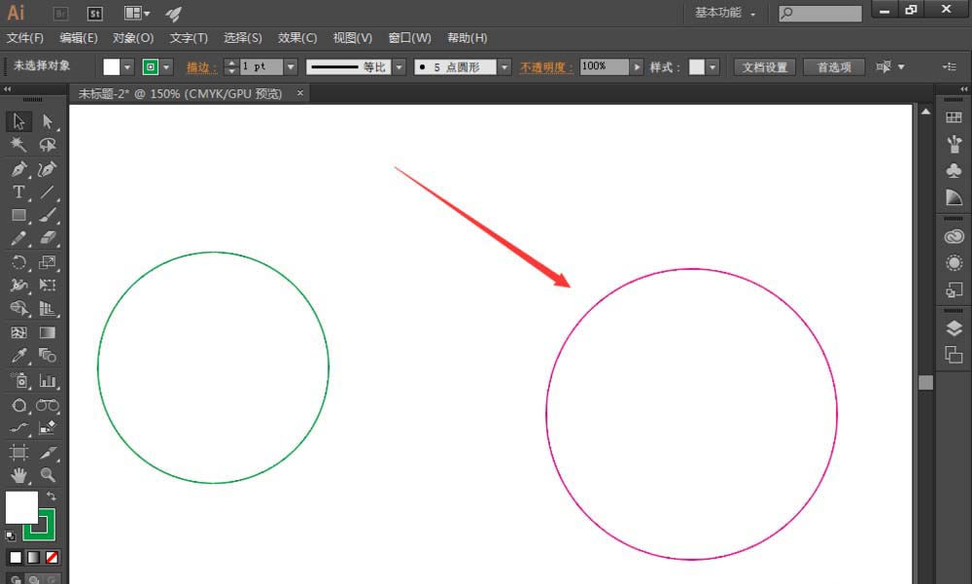Select the Line Segment tool
The image size is (972, 584).
click(48, 192)
